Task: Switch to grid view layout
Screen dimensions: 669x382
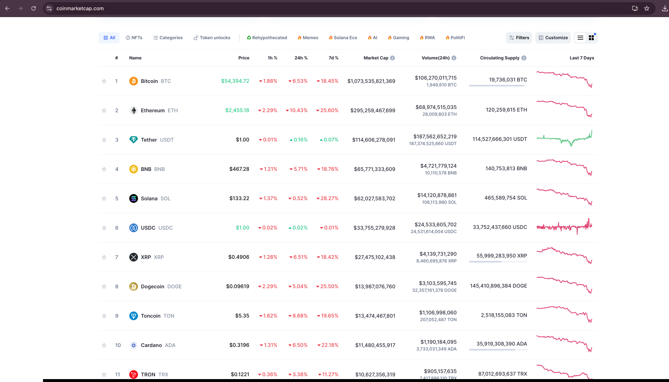Action: pyautogui.click(x=591, y=38)
